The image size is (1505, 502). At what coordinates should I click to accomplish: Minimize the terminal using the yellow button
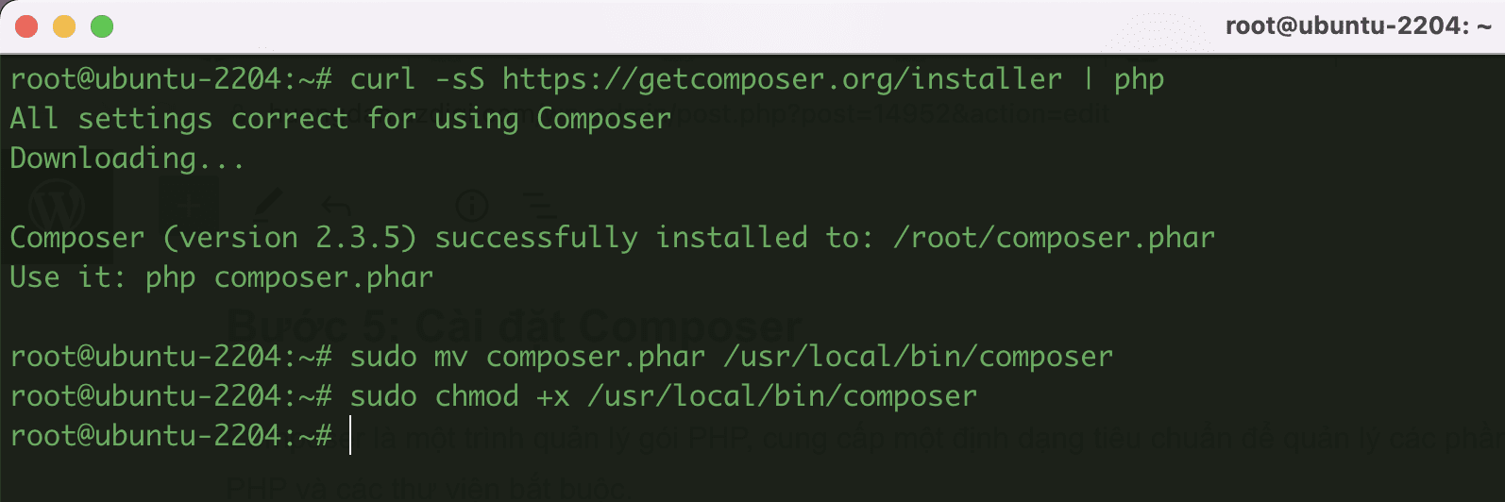point(64,26)
